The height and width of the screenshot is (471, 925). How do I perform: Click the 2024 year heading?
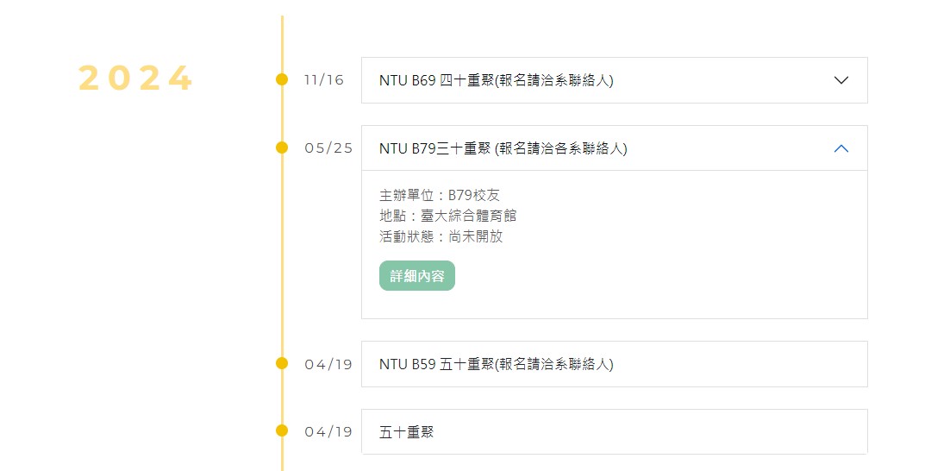pos(135,78)
